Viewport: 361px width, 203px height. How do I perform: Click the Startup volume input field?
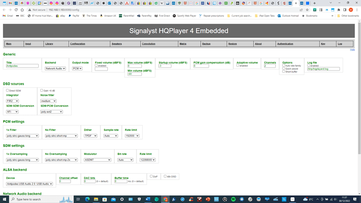point(165,66)
